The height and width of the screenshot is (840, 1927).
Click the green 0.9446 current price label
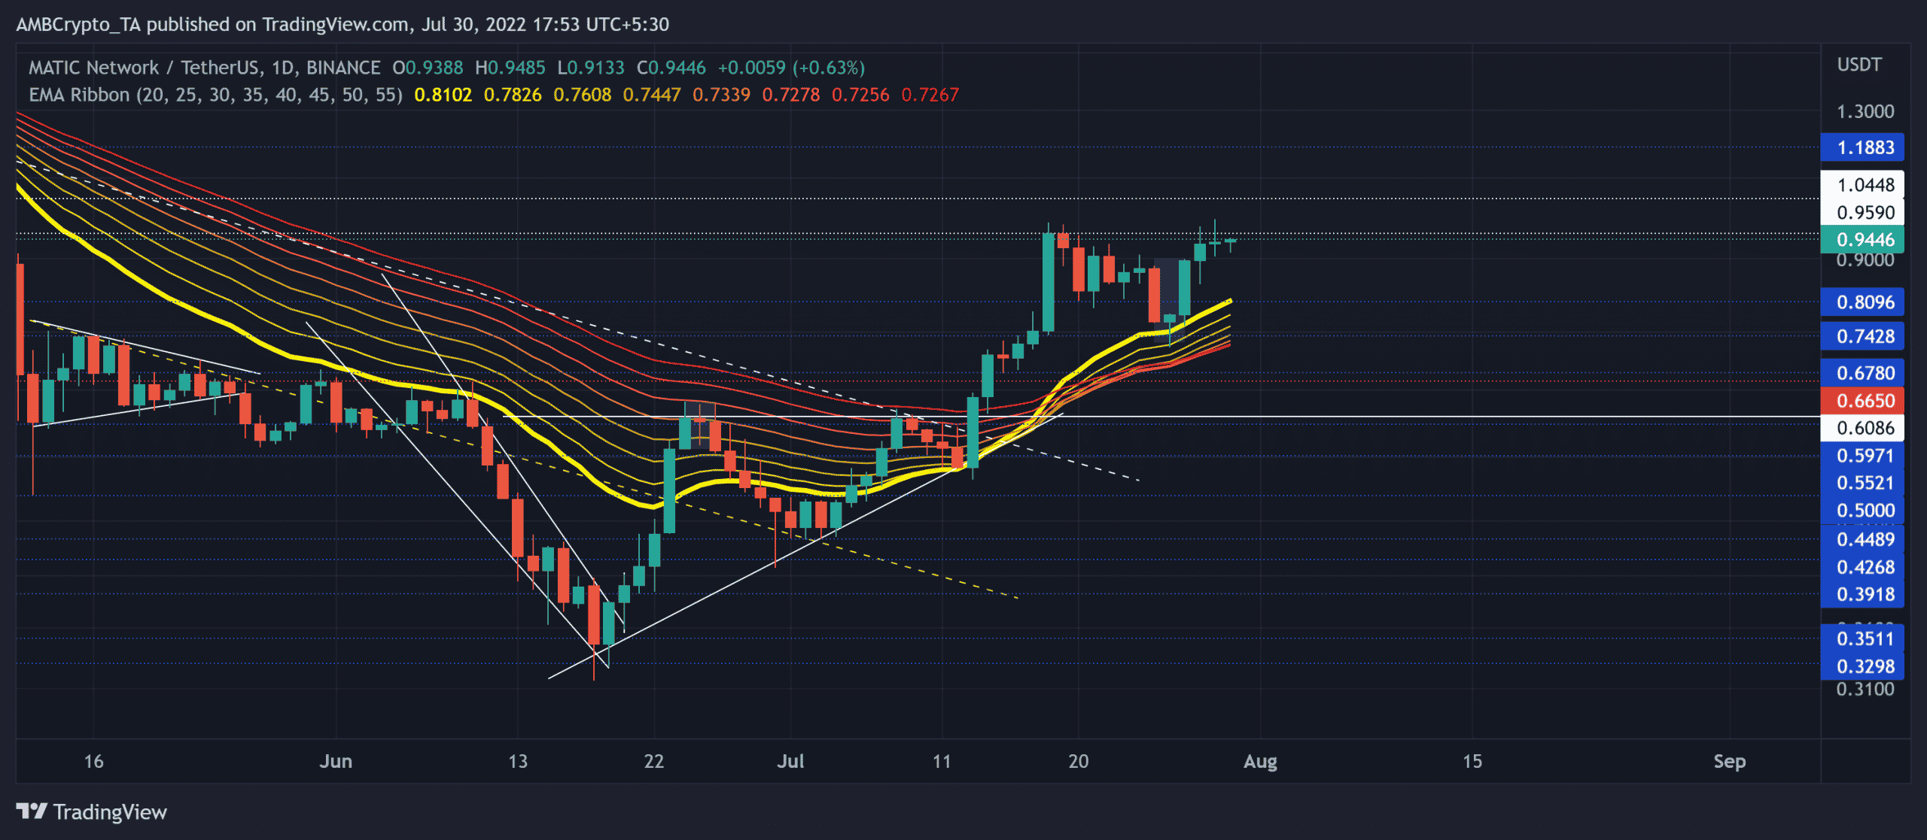point(1863,240)
